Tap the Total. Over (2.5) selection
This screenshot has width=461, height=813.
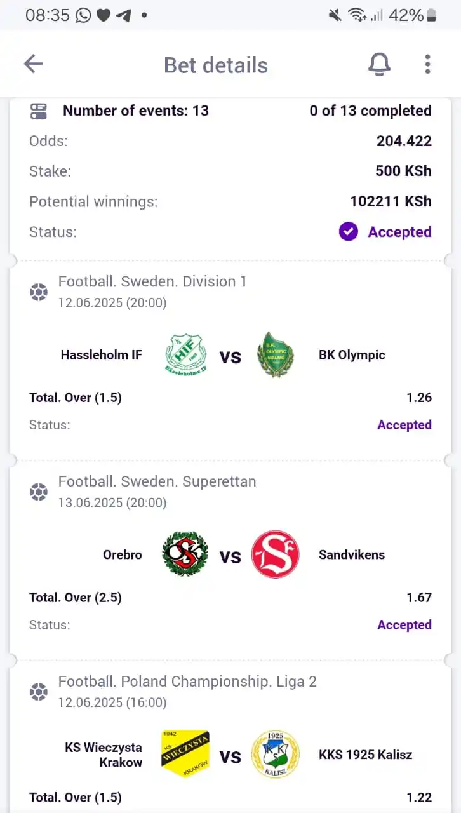76,598
